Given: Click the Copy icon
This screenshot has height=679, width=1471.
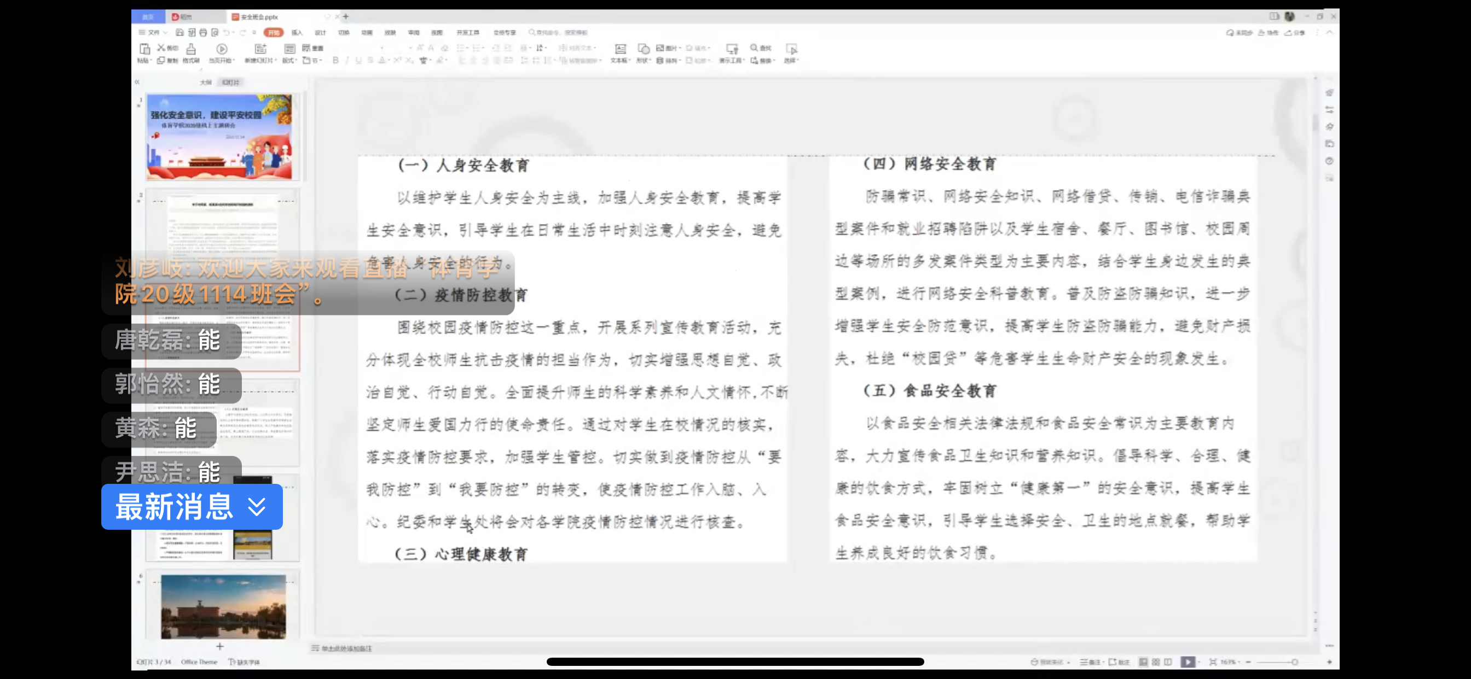Looking at the screenshot, I should (161, 61).
